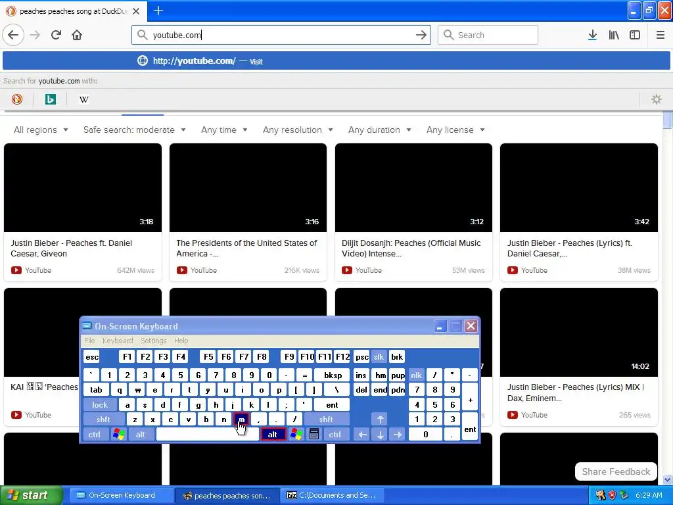Expand the Any time filter
Image resolution: width=673 pixels, height=505 pixels.
(224, 130)
